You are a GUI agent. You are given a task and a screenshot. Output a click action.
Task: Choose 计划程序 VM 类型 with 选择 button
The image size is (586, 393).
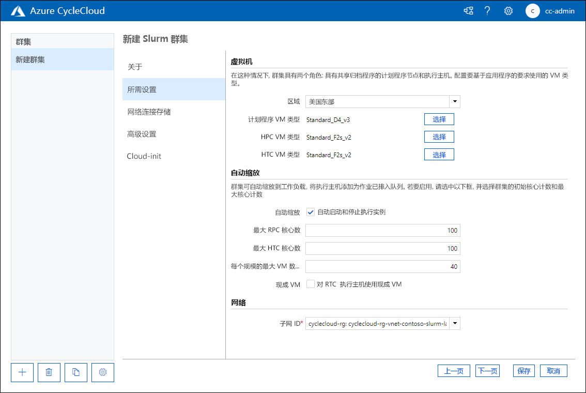coord(439,119)
